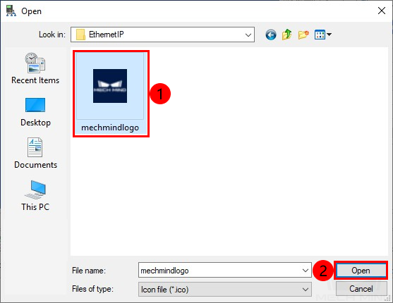Open view options arrow beside view icon
The image size is (393, 303).
pos(329,35)
